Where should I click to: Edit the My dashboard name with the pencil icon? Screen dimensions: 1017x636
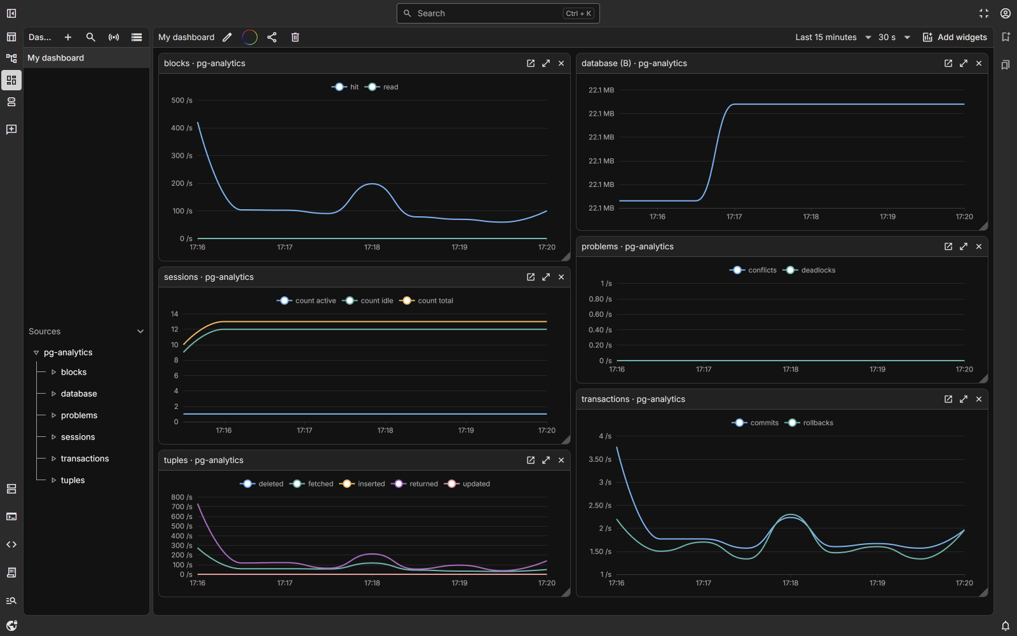pos(227,38)
